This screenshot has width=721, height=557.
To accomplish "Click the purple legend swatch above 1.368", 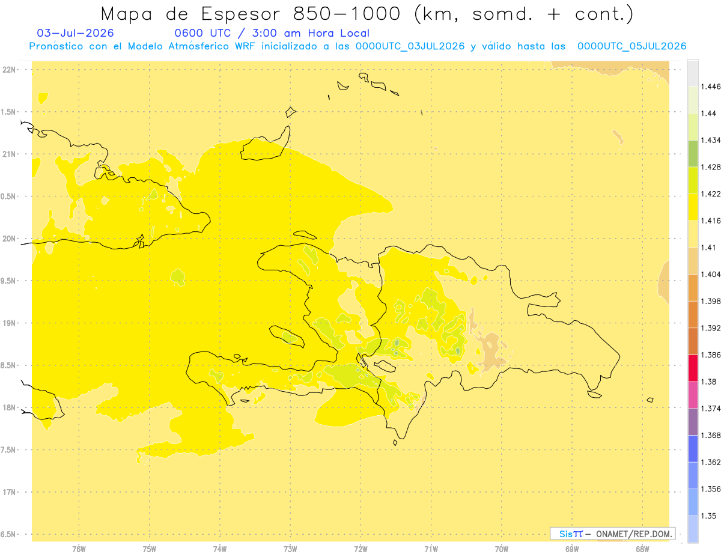I will pos(693,422).
